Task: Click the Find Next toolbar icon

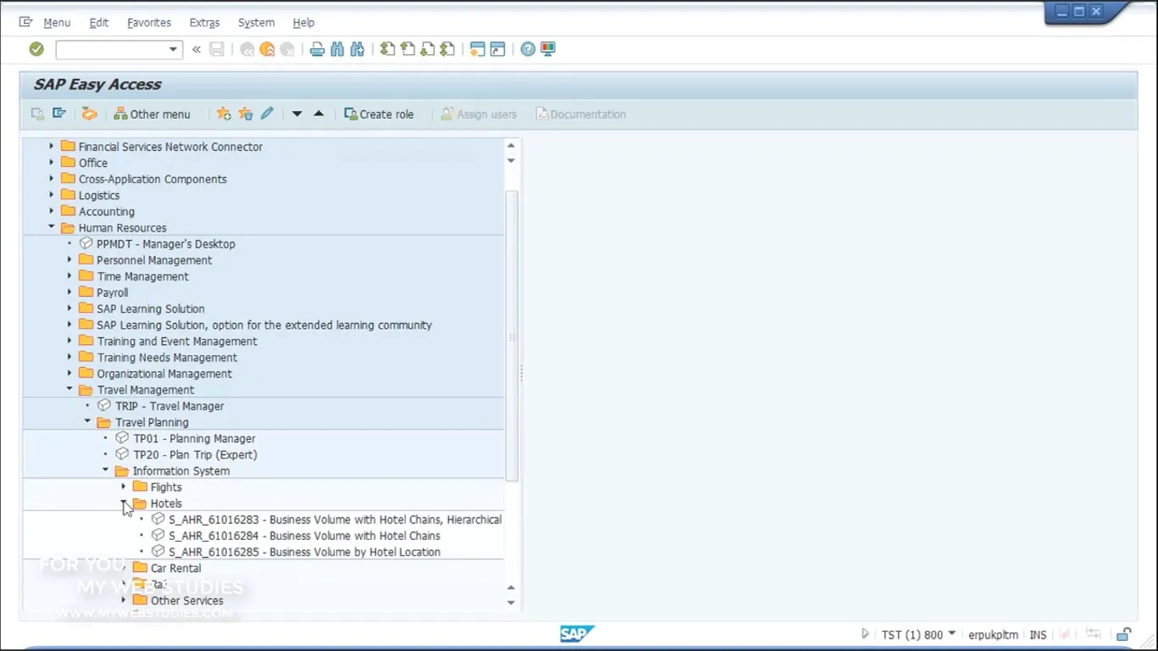Action: 357,48
